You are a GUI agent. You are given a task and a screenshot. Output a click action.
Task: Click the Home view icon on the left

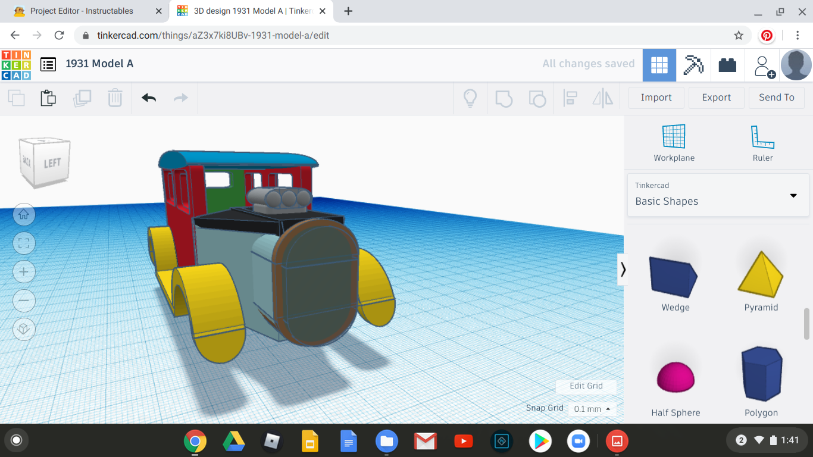(24, 215)
